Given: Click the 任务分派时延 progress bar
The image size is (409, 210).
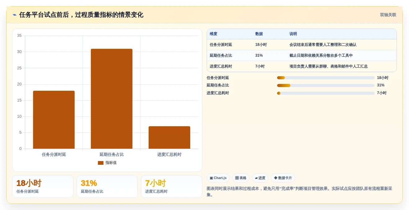Looking at the screenshot, I should tap(326, 78).
